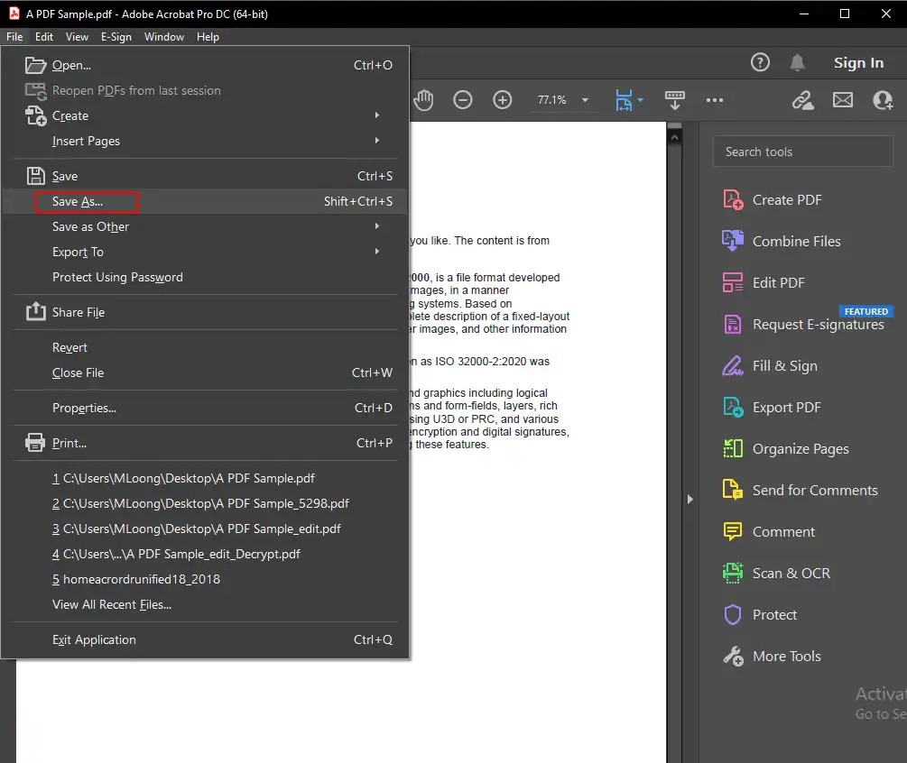The image size is (907, 763).
Task: Open the Create PDF tool
Action: coord(772,200)
